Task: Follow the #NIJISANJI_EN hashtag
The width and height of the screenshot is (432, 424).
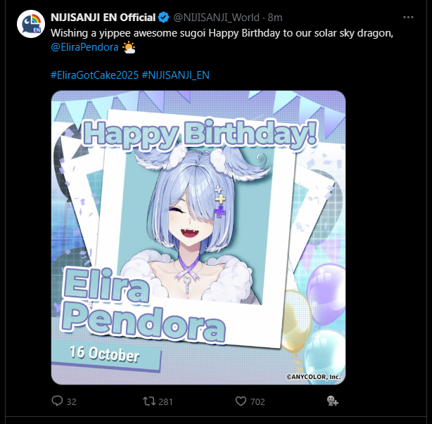Action: (x=175, y=75)
